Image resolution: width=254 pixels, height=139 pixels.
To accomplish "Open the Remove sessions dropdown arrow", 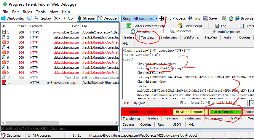I will pos(60,18).
